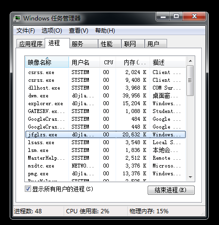Screen dimensions: 219x225
Task: Click the Local S... description cell
Action: click(167, 142)
